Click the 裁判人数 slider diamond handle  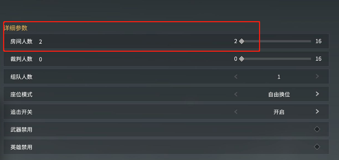[242, 59]
